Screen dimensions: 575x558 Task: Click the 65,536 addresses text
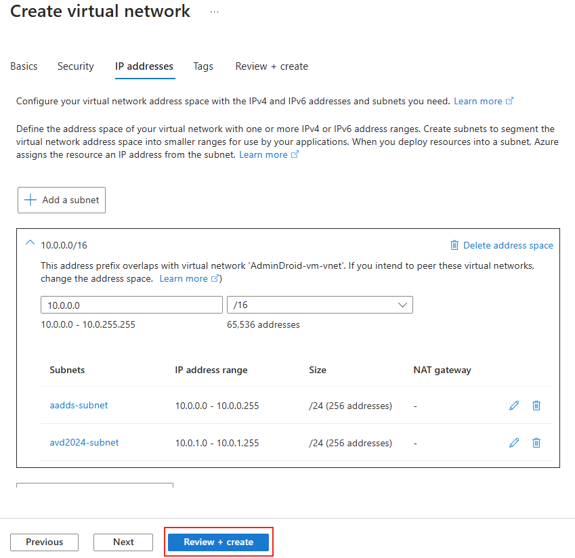tap(263, 324)
